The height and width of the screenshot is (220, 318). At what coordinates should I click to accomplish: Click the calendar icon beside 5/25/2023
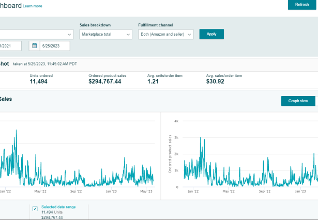(35, 46)
